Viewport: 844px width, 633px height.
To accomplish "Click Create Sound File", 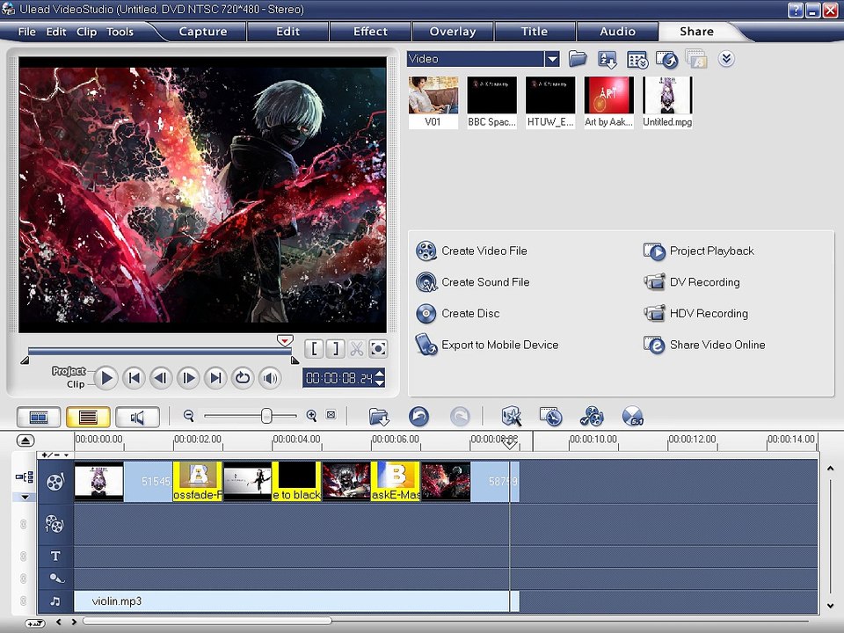I will (473, 282).
